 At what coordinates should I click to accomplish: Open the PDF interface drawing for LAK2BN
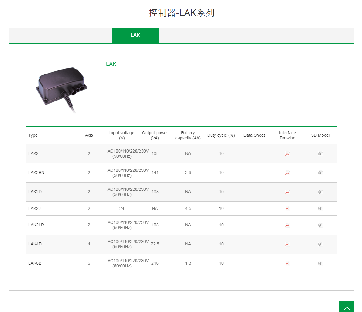click(287, 173)
